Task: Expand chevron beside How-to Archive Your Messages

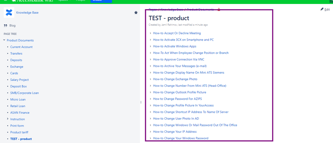Action: click(150, 66)
